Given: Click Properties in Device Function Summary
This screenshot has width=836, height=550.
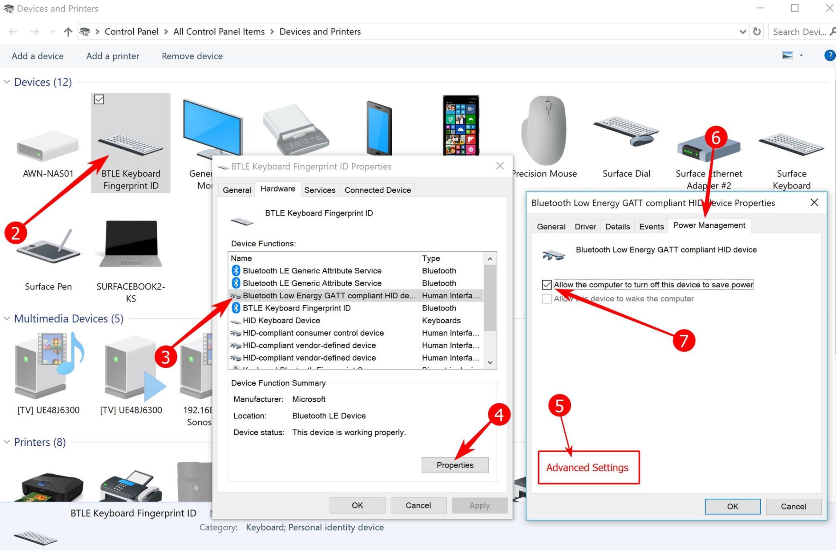Looking at the screenshot, I should pyautogui.click(x=455, y=465).
